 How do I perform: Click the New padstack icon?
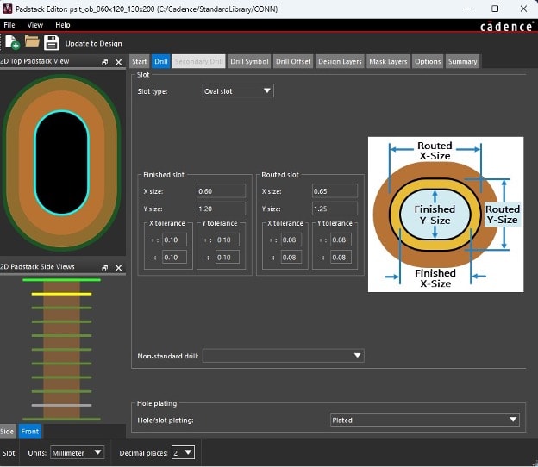pyautogui.click(x=12, y=42)
